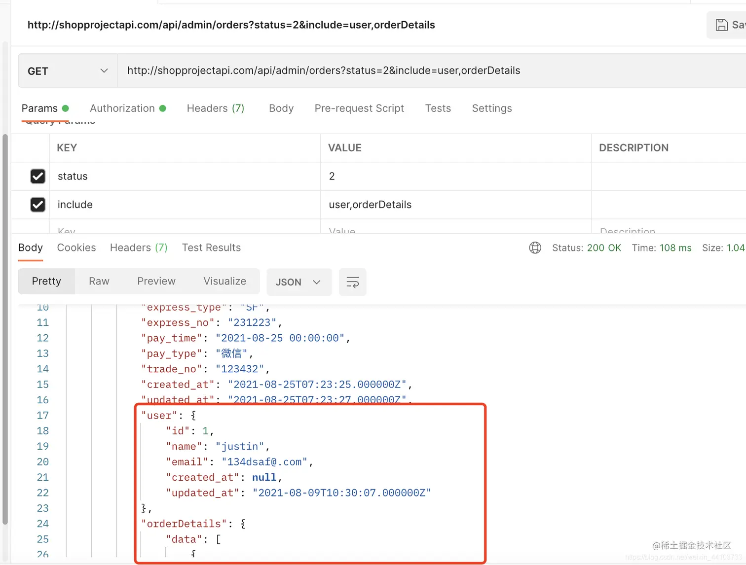Click the VALUE column header
The height and width of the screenshot is (565, 746).
[345, 148]
